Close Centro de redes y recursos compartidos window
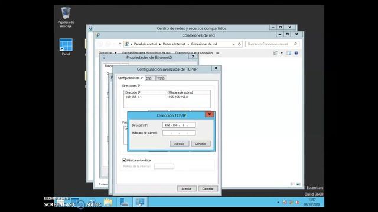 pos(290,28)
